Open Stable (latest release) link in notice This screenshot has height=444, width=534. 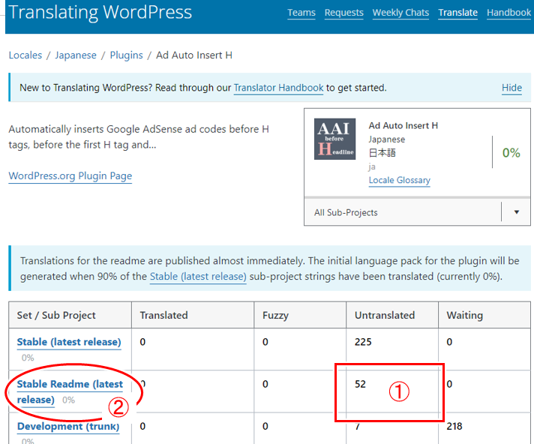pyautogui.click(x=198, y=277)
